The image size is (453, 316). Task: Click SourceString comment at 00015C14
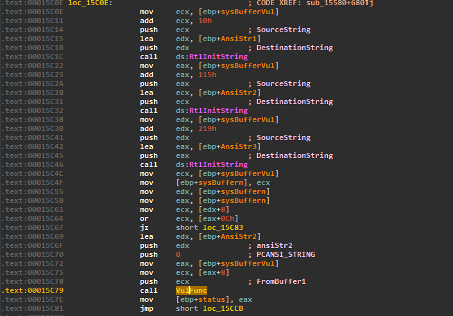pyautogui.click(x=284, y=30)
